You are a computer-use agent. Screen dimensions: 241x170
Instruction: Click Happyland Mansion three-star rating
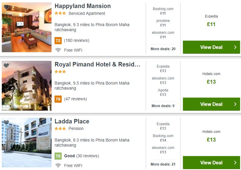point(60,13)
